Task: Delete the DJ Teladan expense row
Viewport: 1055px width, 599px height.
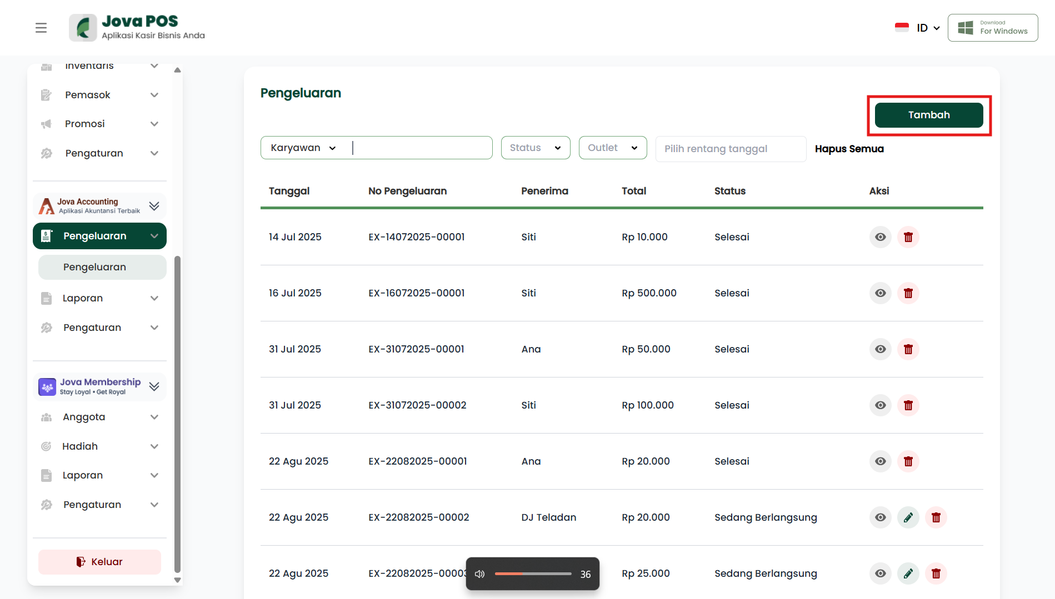Action: pos(936,517)
